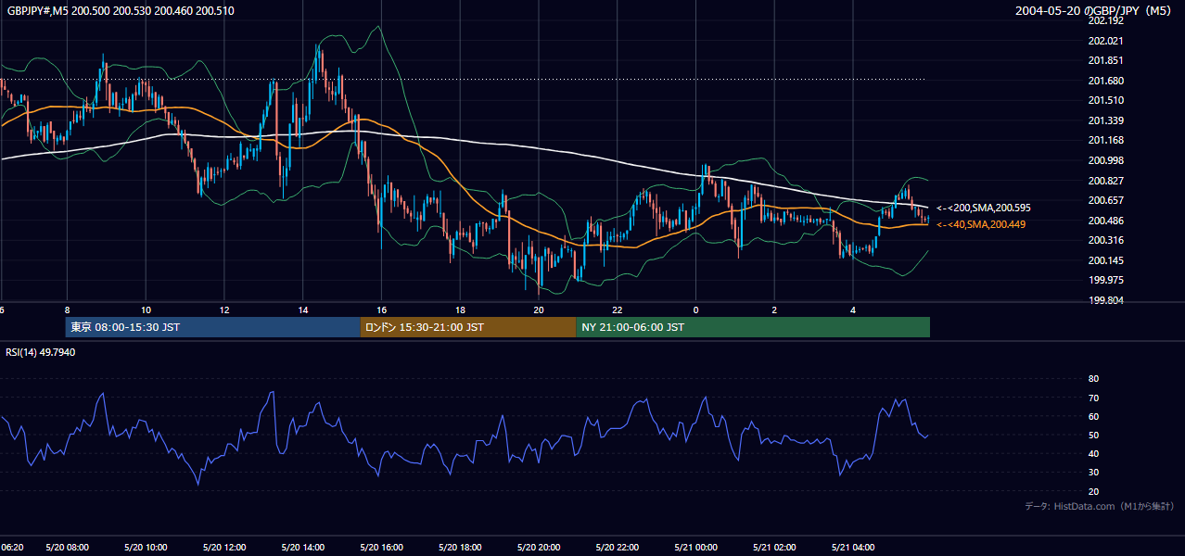Click the 5/20 12:00 time axis label
This screenshot has height=556, width=1185.
pos(224,548)
